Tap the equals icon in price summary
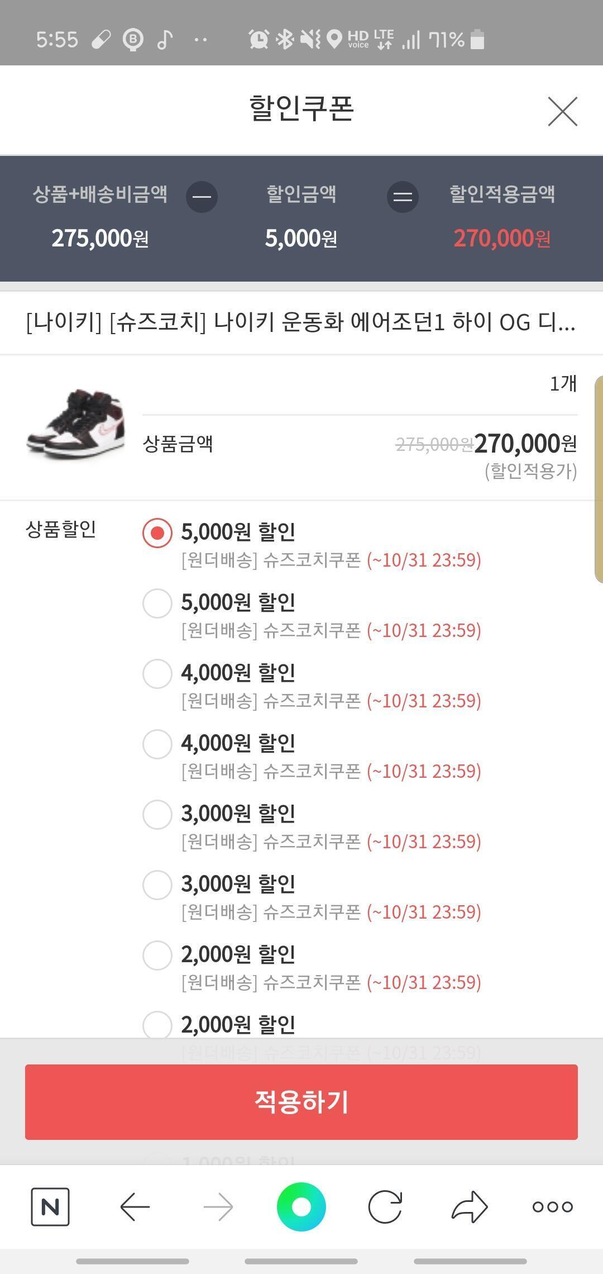The height and width of the screenshot is (1274, 603). [403, 197]
